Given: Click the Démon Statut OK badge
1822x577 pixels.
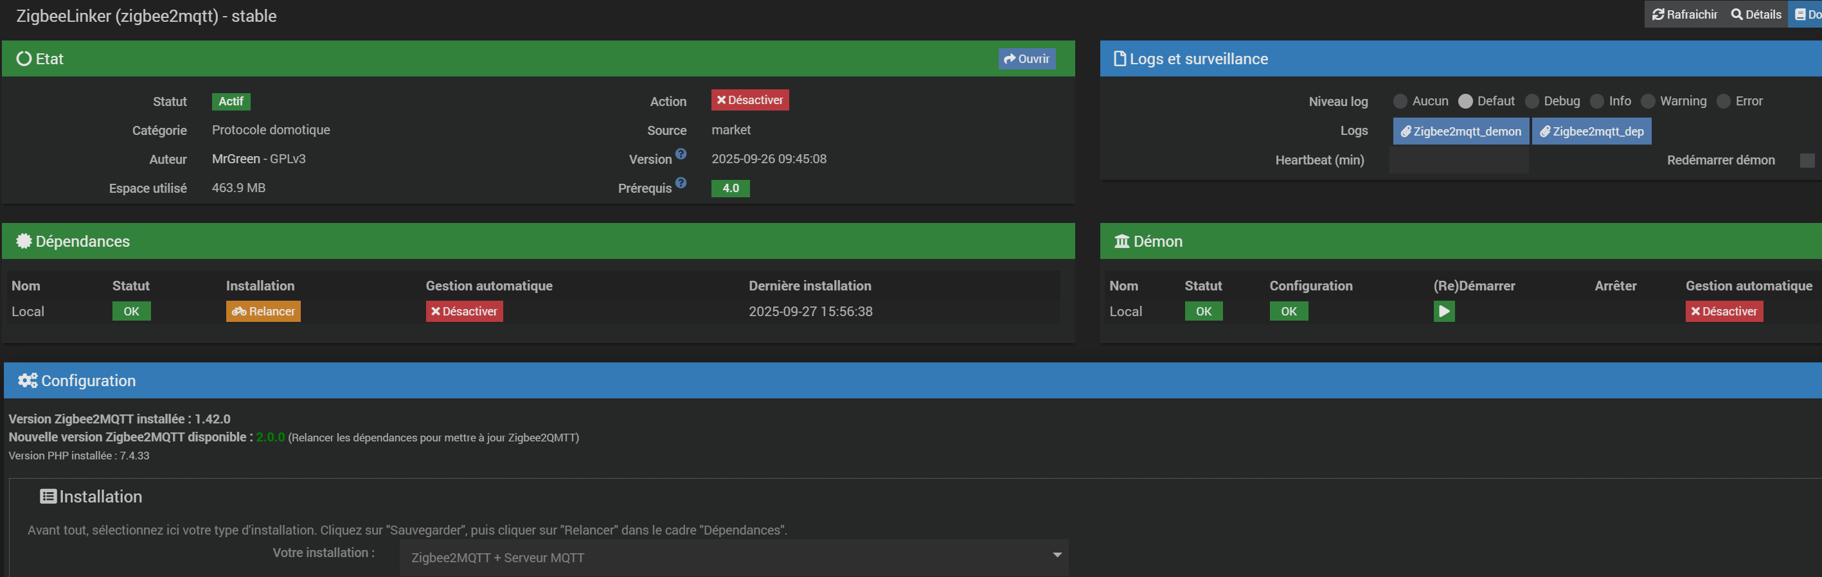Looking at the screenshot, I should (x=1203, y=311).
